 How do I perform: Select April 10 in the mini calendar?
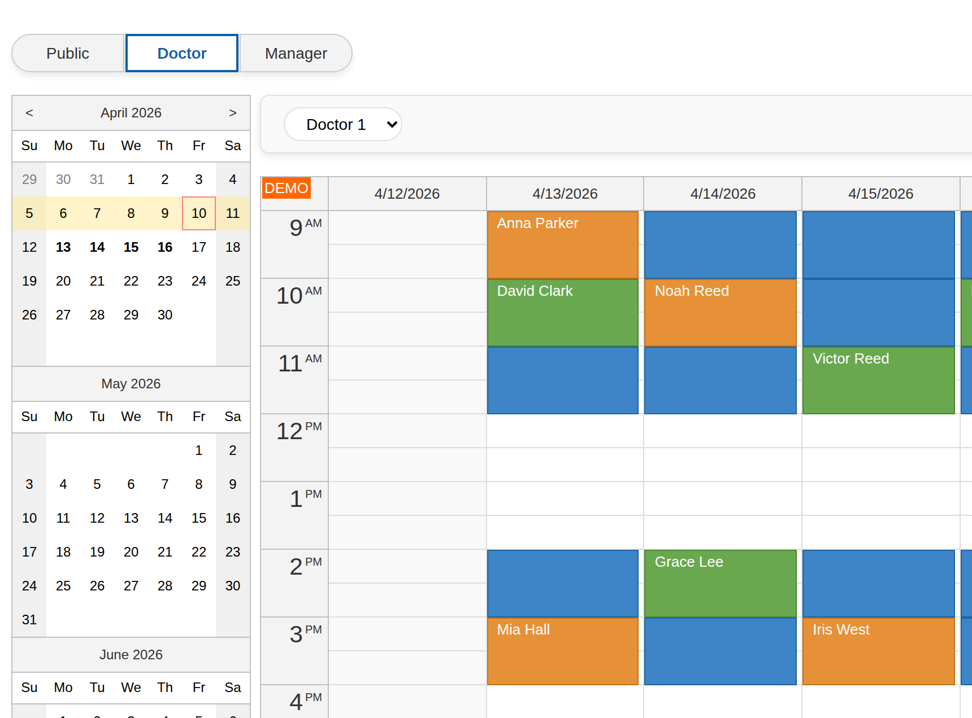[x=198, y=213]
